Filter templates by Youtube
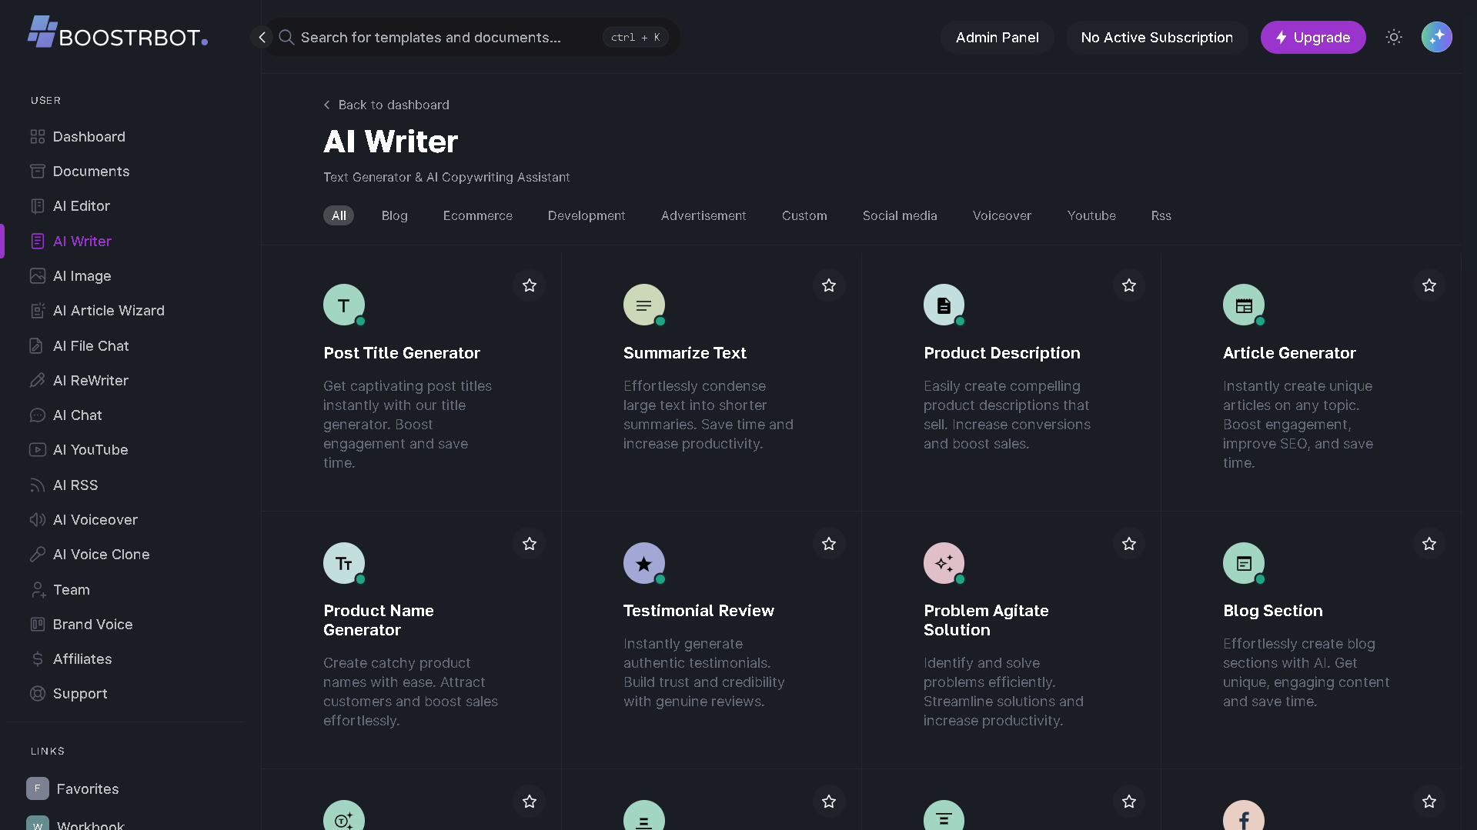Screen dimensions: 1477x830 1091,216
